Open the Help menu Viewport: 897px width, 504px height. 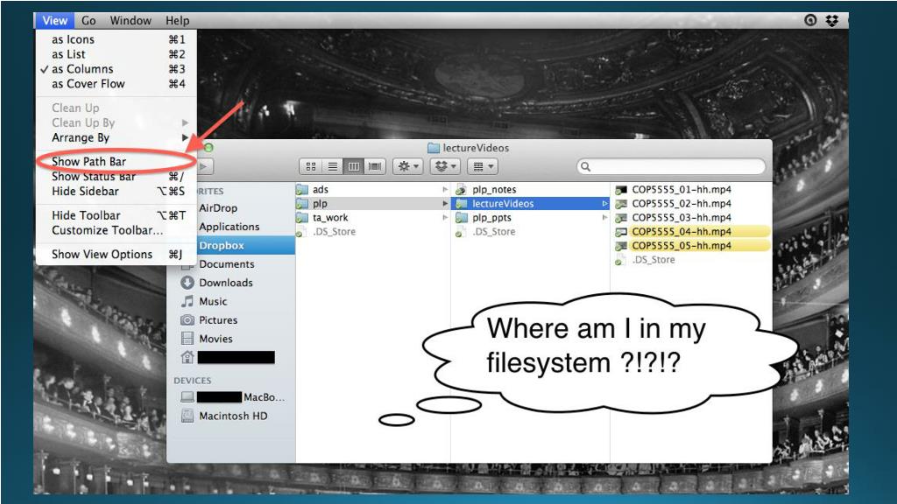click(x=177, y=21)
